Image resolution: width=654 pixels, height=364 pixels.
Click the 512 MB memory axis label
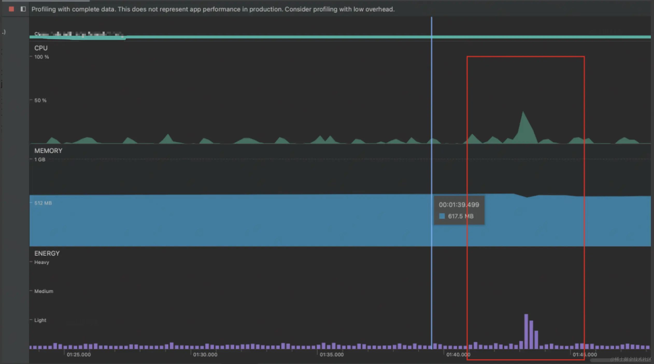click(x=43, y=203)
